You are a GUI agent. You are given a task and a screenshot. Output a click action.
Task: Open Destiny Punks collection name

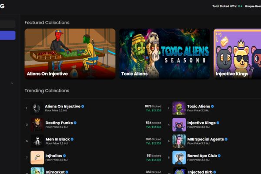59,123
